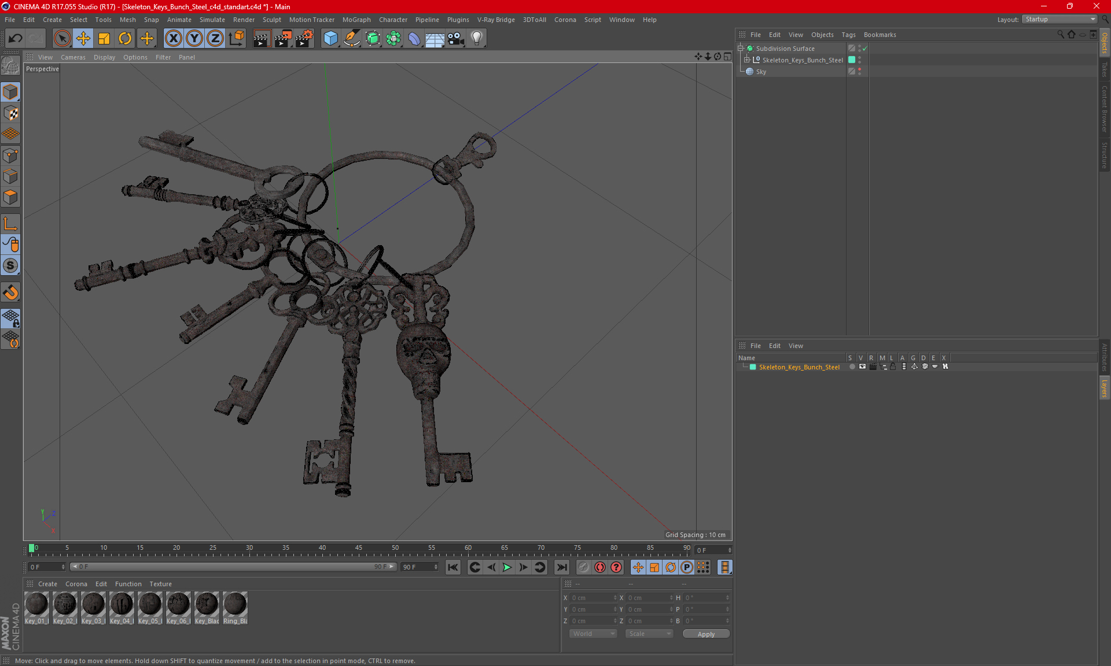Switch to the Takes side tab
1111x666 pixels.
(1105, 69)
